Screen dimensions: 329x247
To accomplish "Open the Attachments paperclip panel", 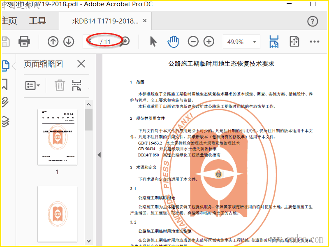I will pos(5,102).
